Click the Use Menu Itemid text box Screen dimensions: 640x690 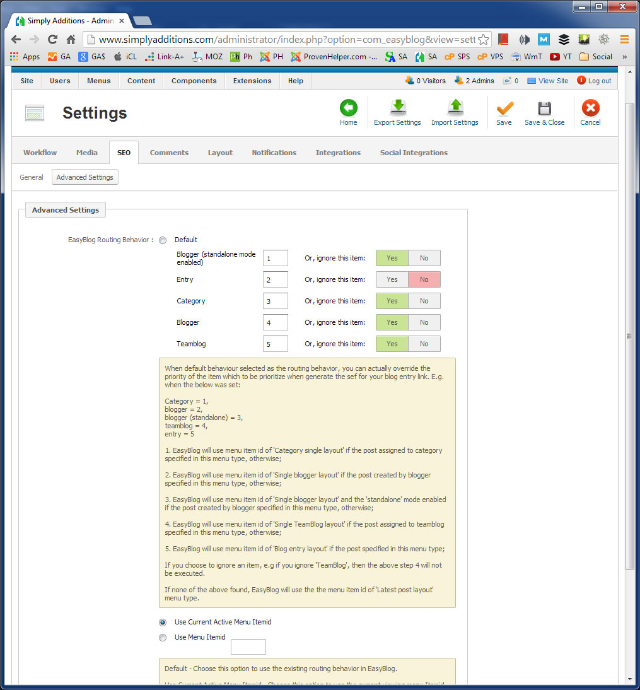click(248, 647)
